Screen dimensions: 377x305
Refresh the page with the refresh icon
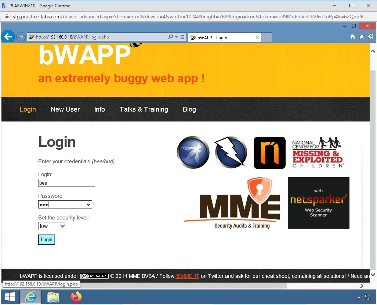[182, 37]
